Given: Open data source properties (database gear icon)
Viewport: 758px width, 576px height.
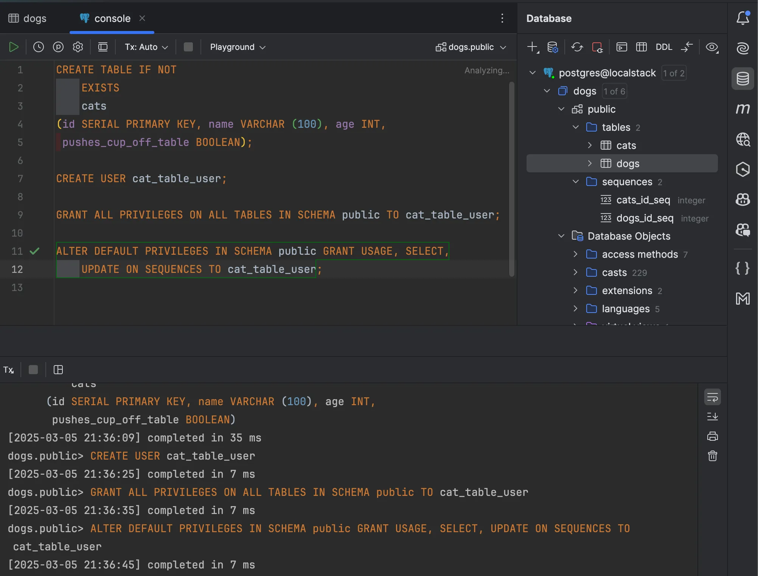Looking at the screenshot, I should [x=553, y=47].
